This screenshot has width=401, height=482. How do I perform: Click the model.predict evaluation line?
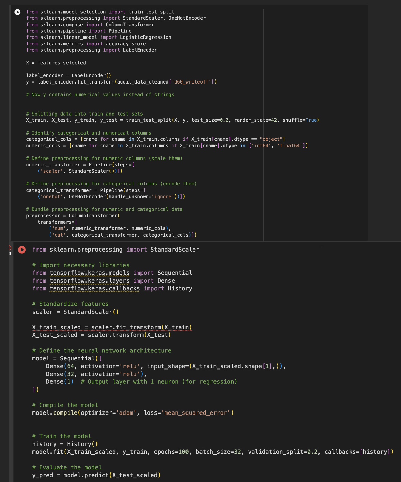pos(96,475)
